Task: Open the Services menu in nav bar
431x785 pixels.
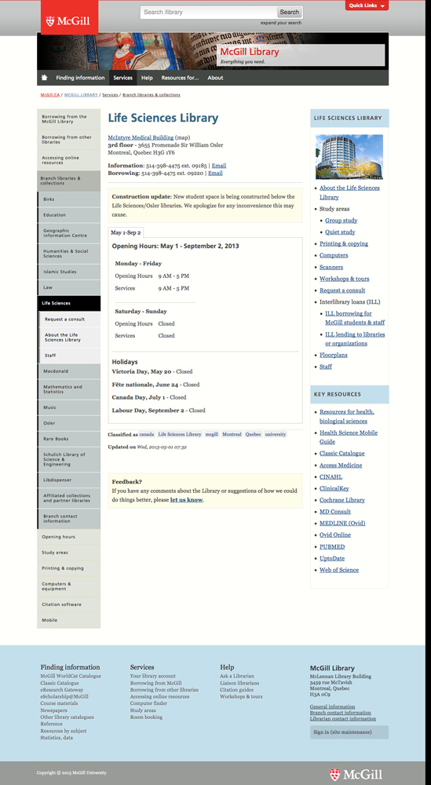Action: (122, 78)
